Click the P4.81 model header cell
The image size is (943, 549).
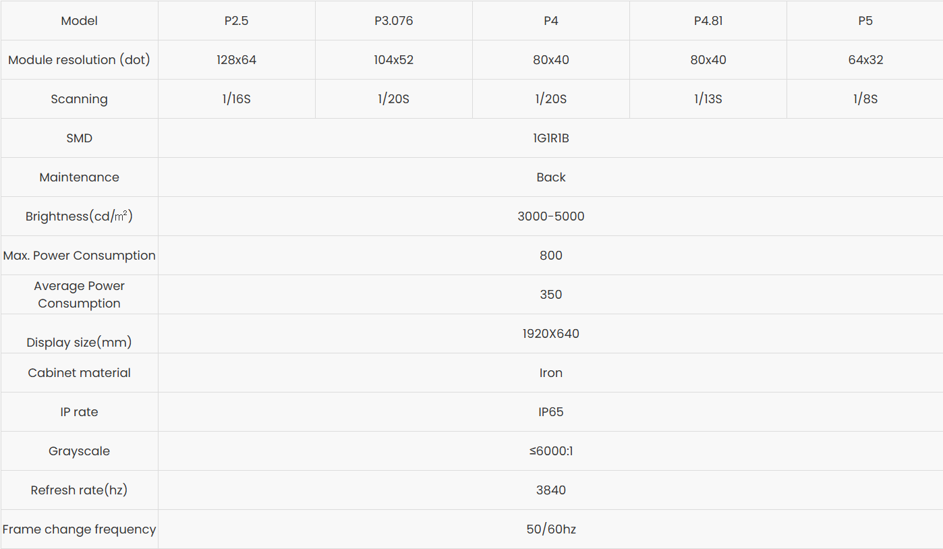708,21
